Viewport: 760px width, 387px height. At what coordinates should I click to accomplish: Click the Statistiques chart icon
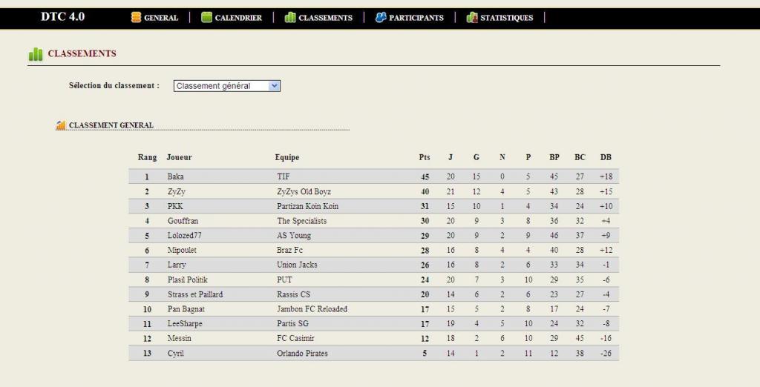471,18
